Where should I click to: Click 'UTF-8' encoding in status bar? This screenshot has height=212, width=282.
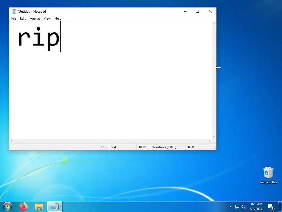pyautogui.click(x=189, y=147)
